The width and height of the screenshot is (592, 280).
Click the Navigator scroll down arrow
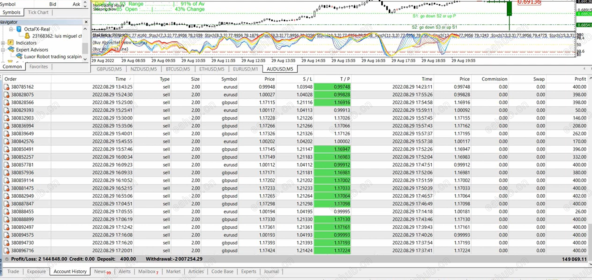tap(85, 59)
